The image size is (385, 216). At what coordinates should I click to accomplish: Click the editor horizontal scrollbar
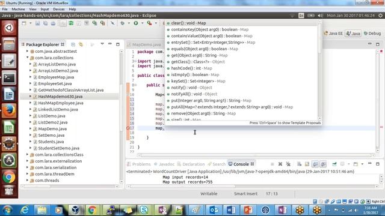[256, 155]
